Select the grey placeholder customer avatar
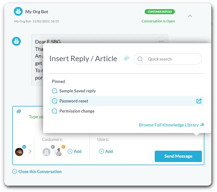Image resolution: width=217 pixels, height=192 pixels. pos(47,152)
